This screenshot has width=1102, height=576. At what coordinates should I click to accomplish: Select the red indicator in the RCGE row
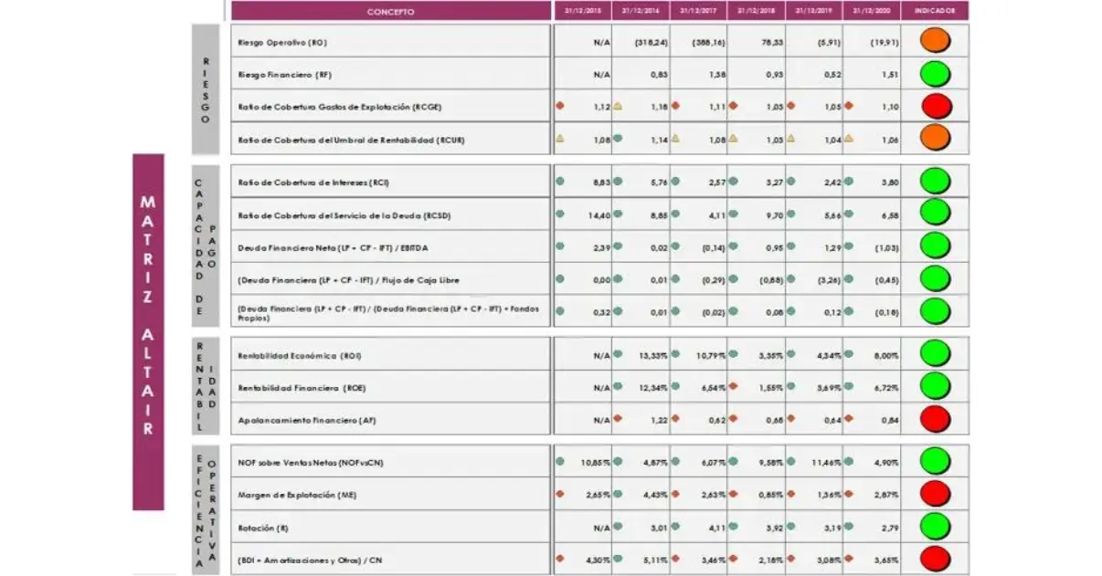tap(935, 106)
